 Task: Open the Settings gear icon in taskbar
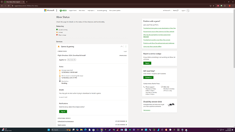(183, 130)
